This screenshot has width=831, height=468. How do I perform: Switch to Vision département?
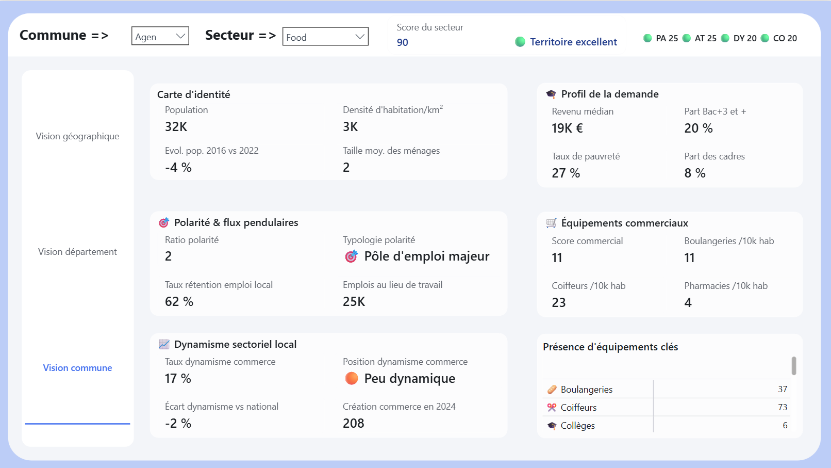point(77,251)
